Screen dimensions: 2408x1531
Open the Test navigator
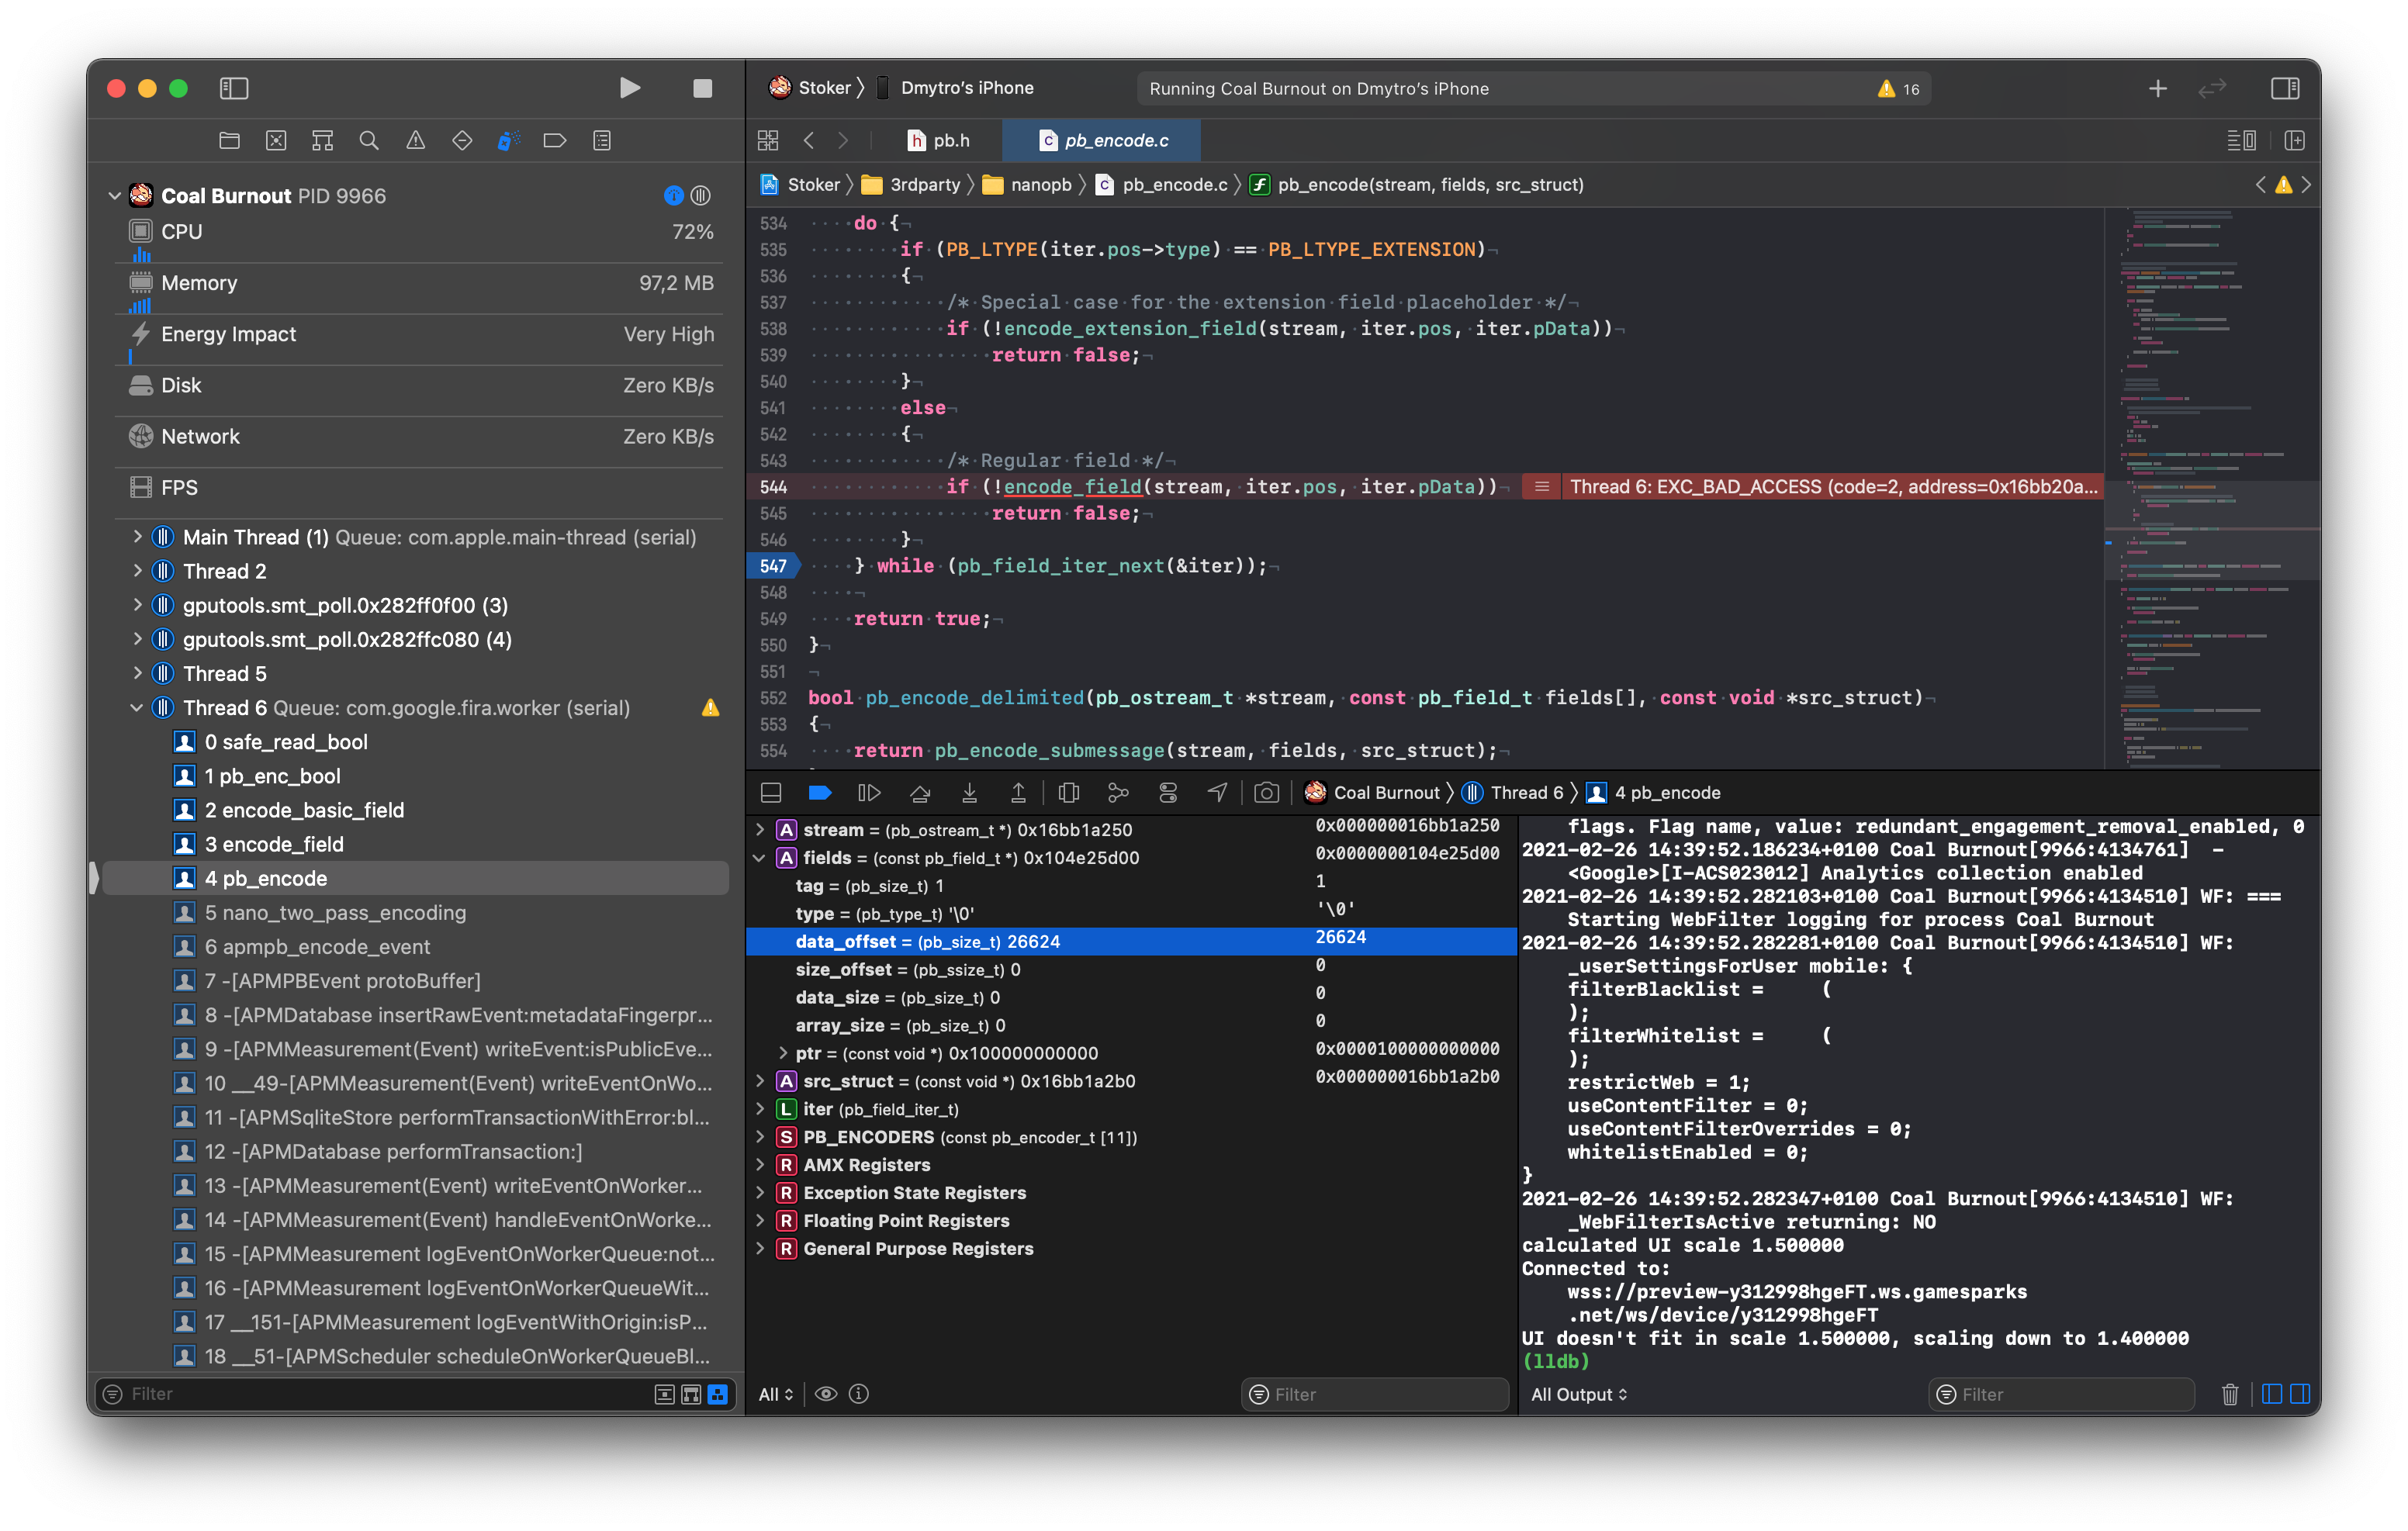(x=462, y=140)
